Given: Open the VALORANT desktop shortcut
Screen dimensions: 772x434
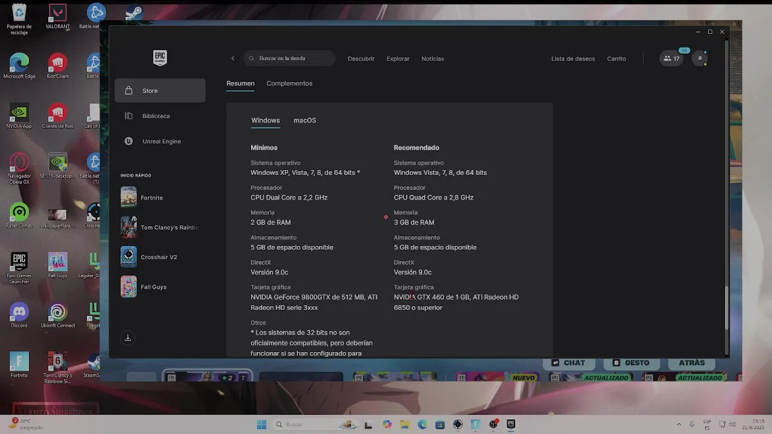Looking at the screenshot, I should pyautogui.click(x=58, y=16).
